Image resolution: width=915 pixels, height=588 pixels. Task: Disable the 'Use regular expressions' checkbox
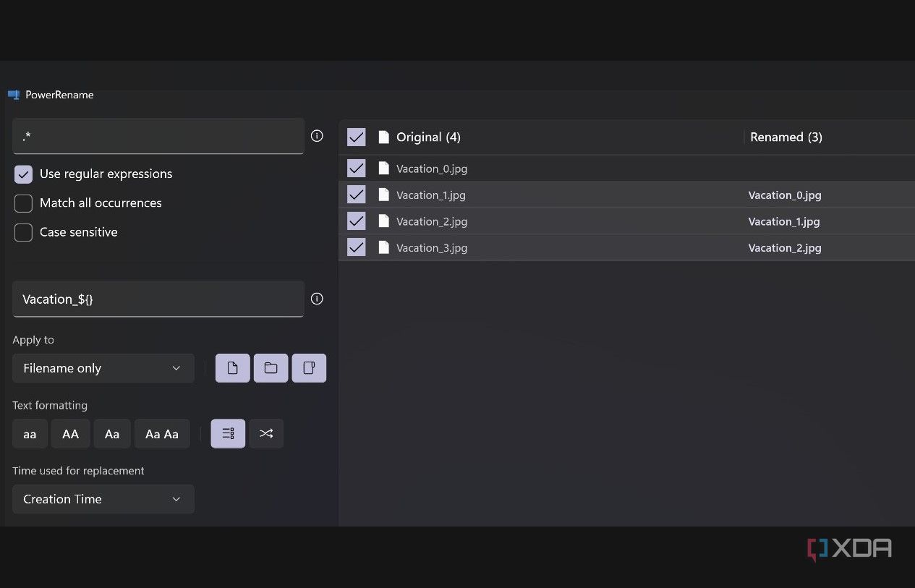(x=22, y=174)
